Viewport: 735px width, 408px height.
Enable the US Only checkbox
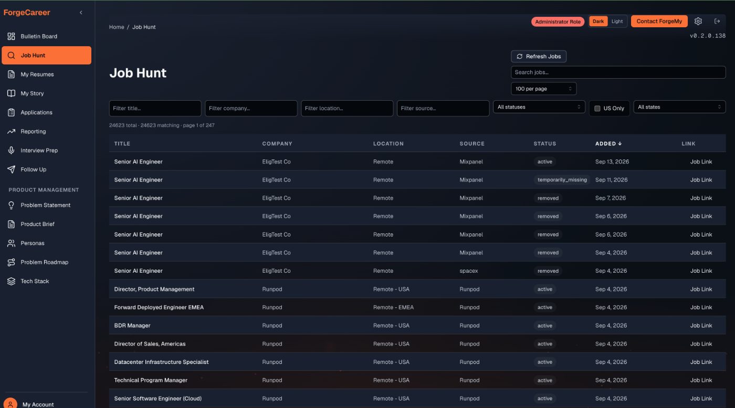click(597, 109)
